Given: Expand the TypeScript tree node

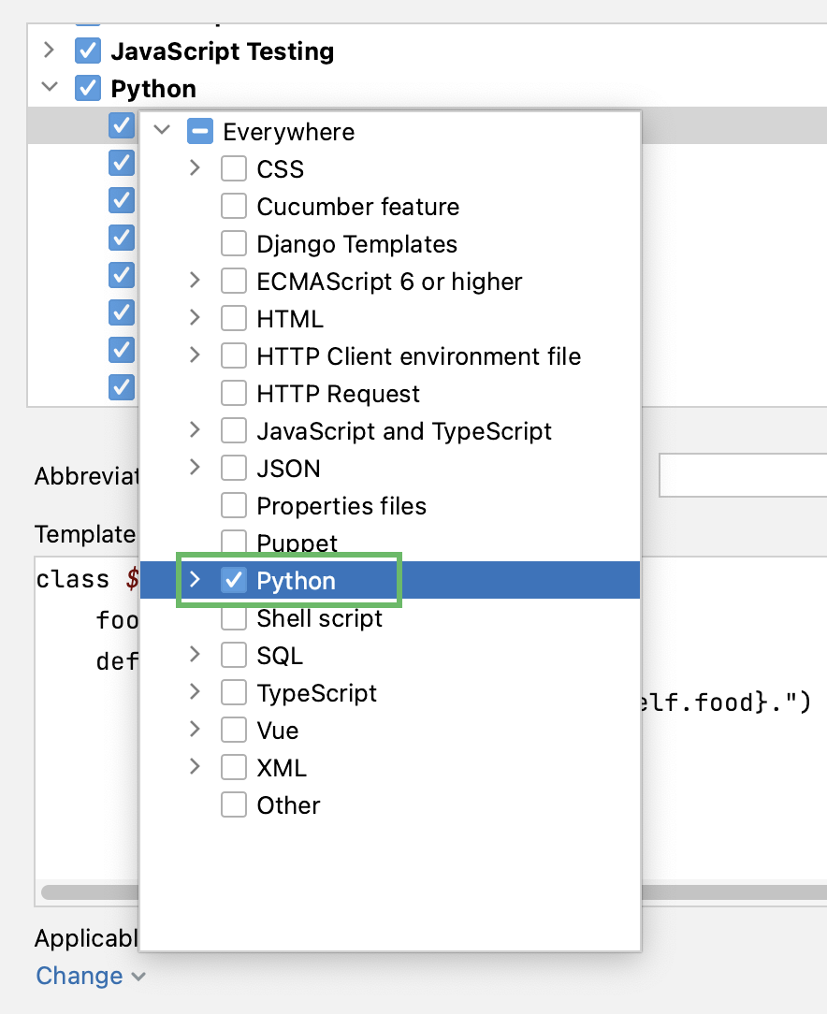Looking at the screenshot, I should click(195, 692).
